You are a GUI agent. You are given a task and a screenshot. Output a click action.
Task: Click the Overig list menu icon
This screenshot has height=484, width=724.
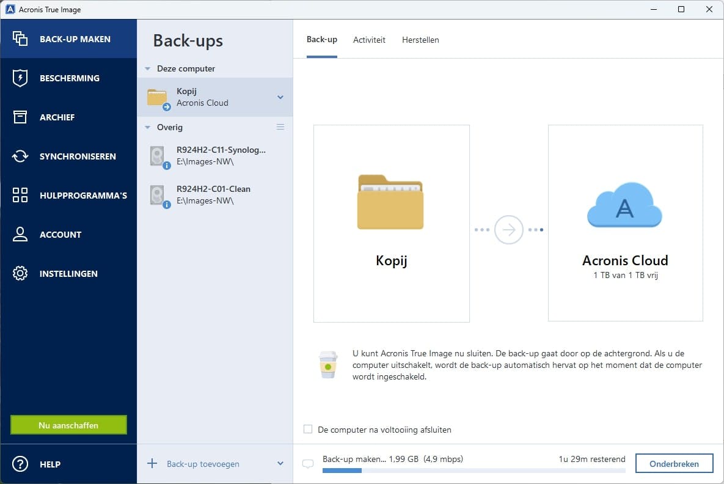point(280,127)
